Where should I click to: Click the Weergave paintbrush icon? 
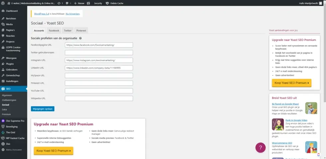[3, 58]
